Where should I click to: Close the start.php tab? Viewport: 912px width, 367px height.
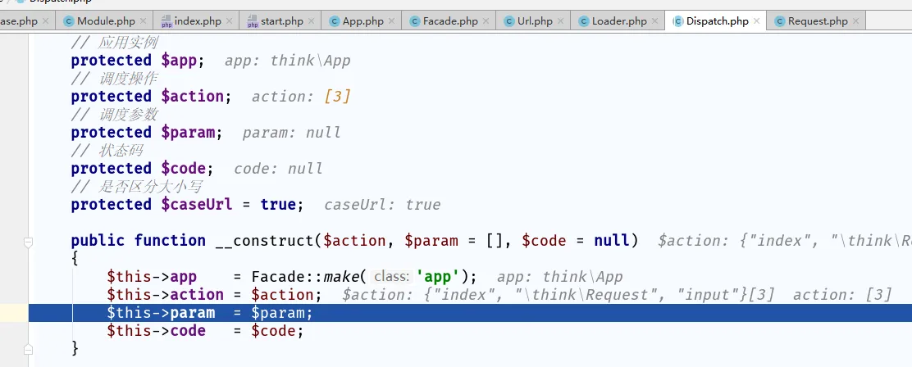[x=311, y=21]
